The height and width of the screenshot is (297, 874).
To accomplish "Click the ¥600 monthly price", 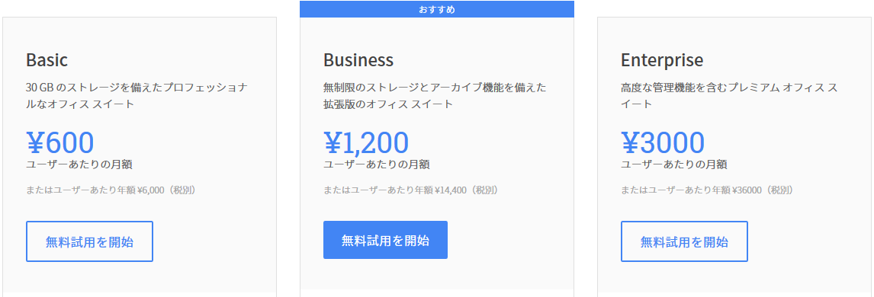I will point(60,143).
